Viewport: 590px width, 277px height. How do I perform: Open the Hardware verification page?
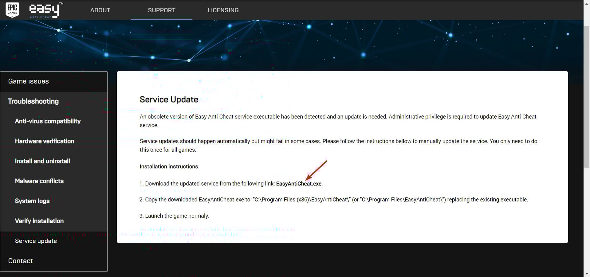44,141
